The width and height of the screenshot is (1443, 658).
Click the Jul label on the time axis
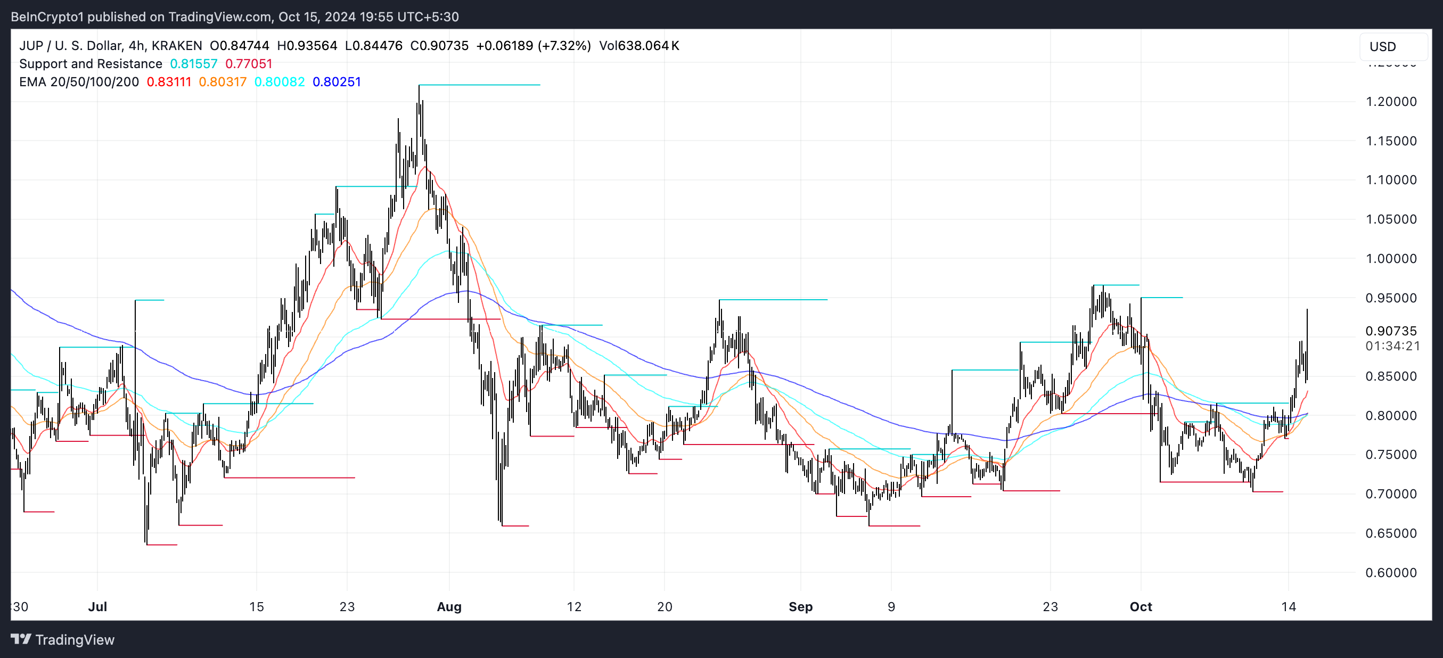99,606
